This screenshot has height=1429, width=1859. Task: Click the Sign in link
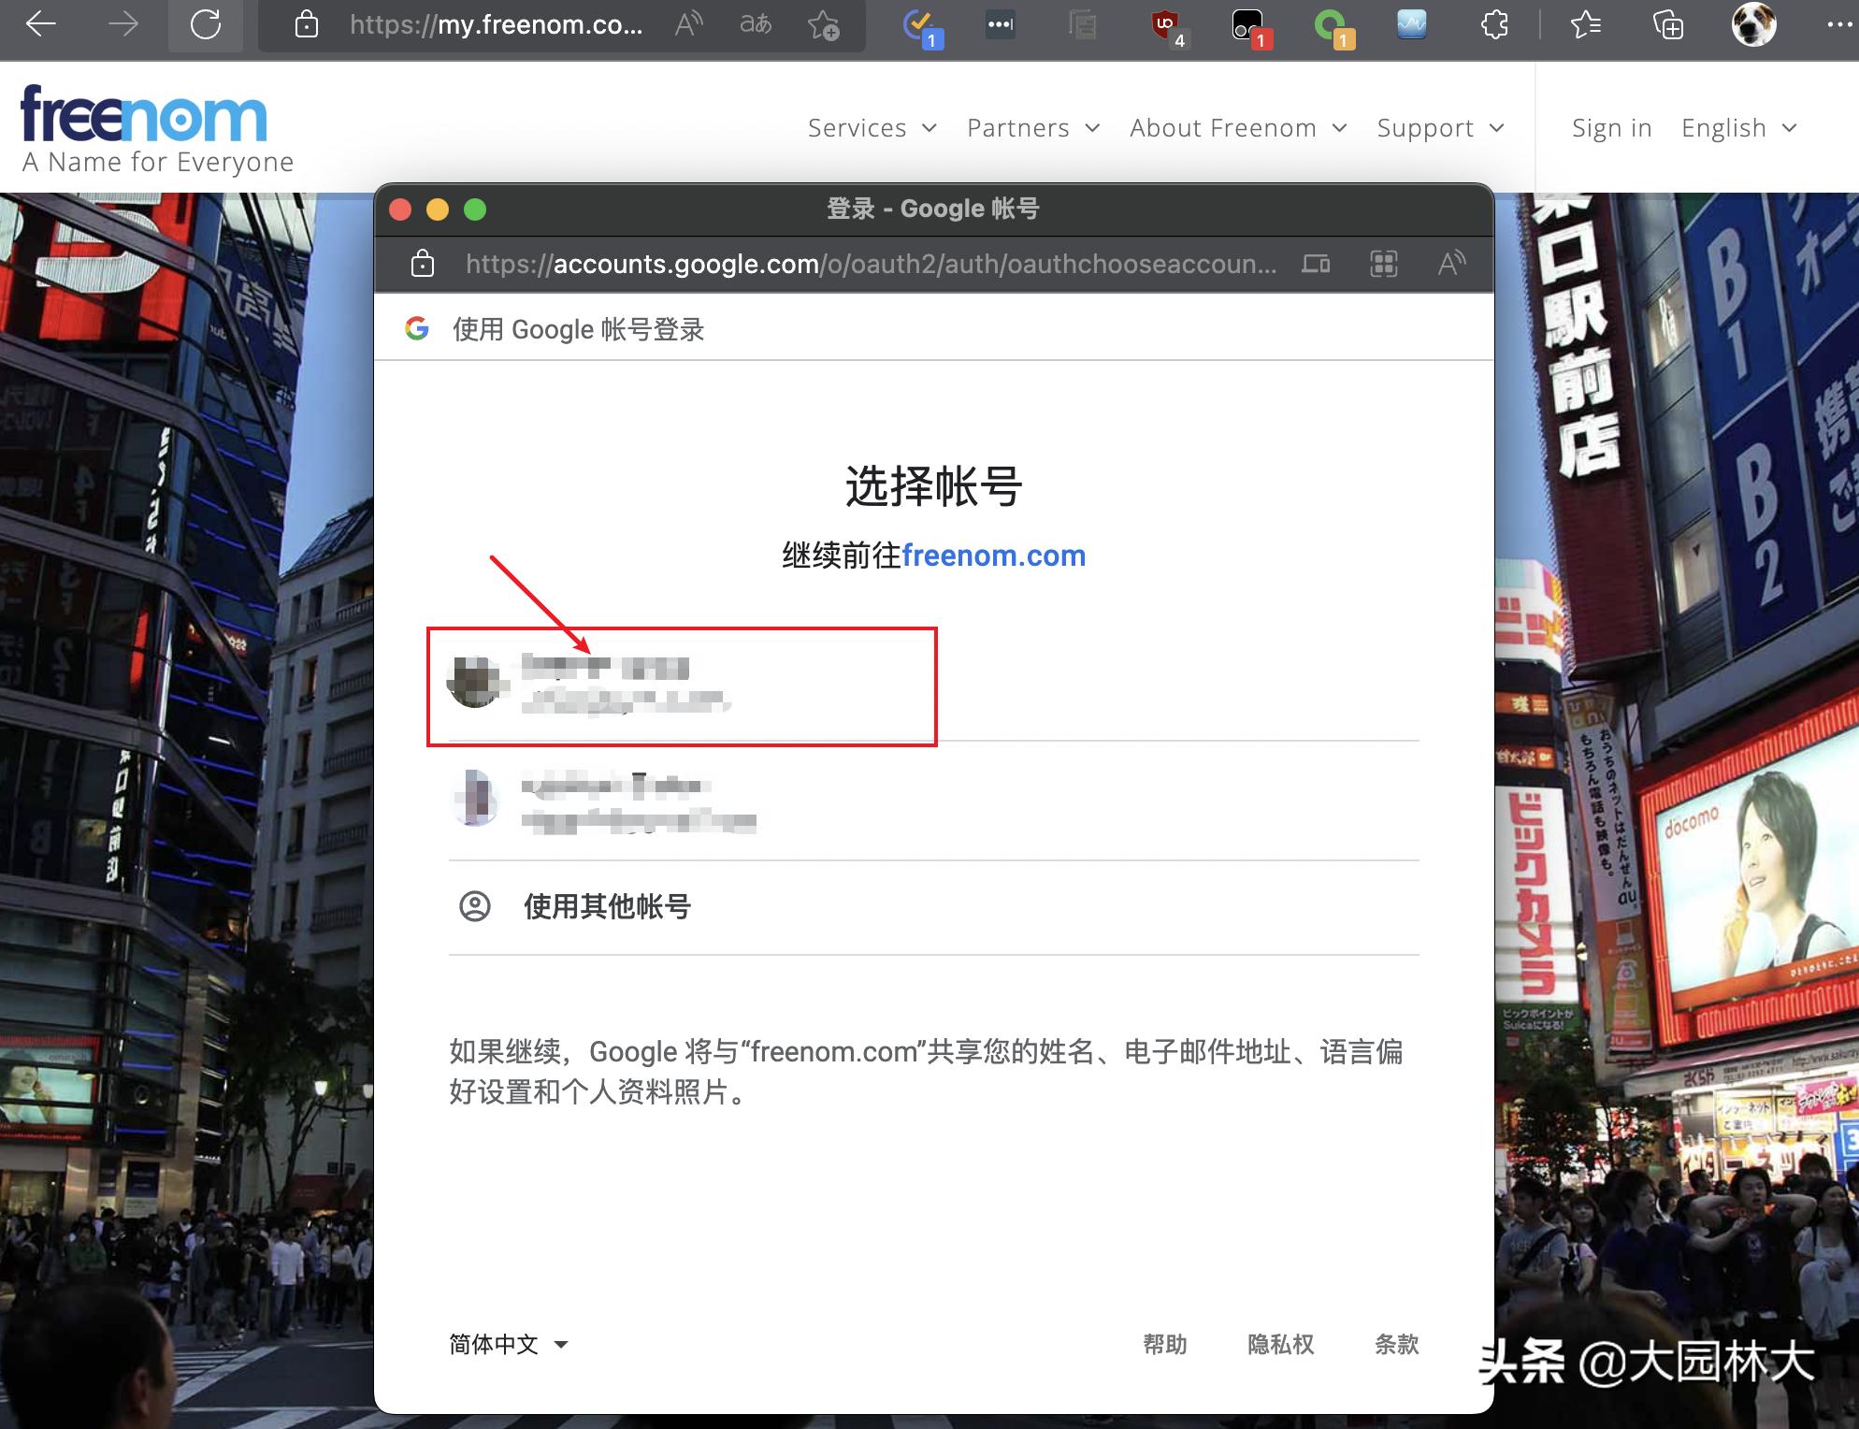click(x=1610, y=127)
